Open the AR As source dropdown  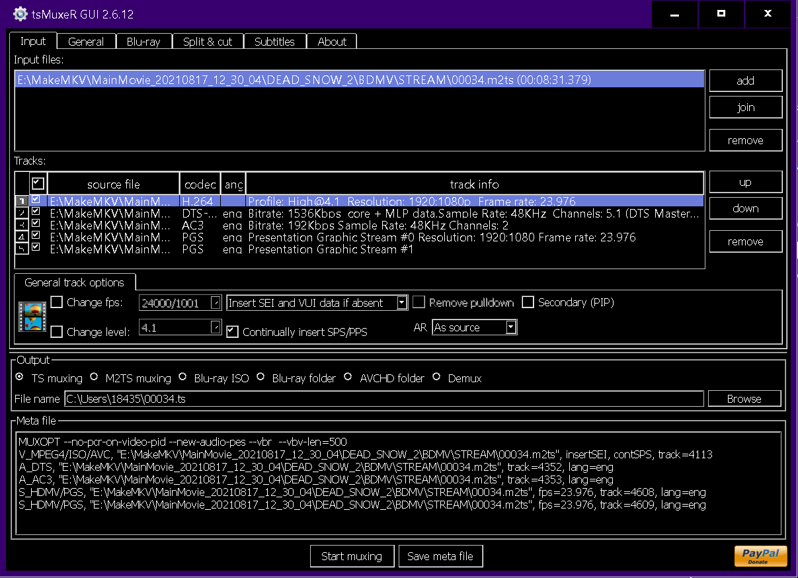474,327
